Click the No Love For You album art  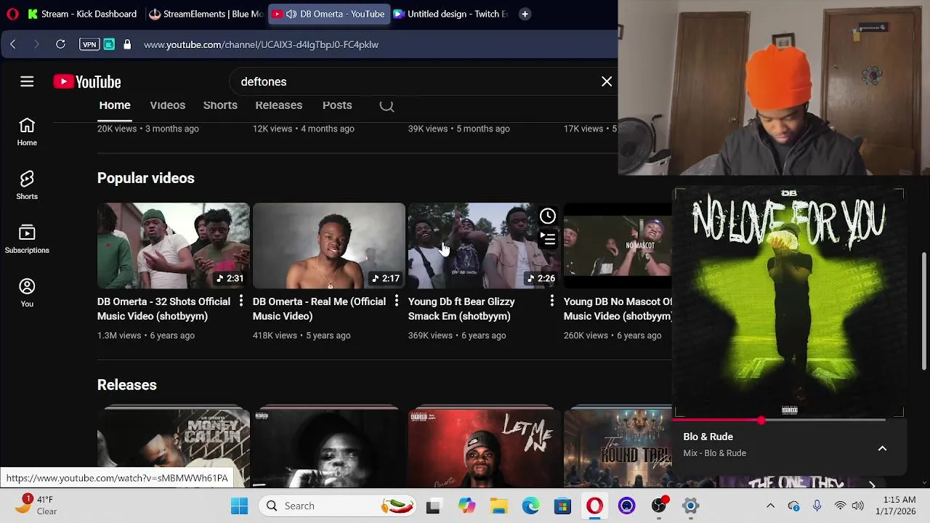[x=789, y=302]
